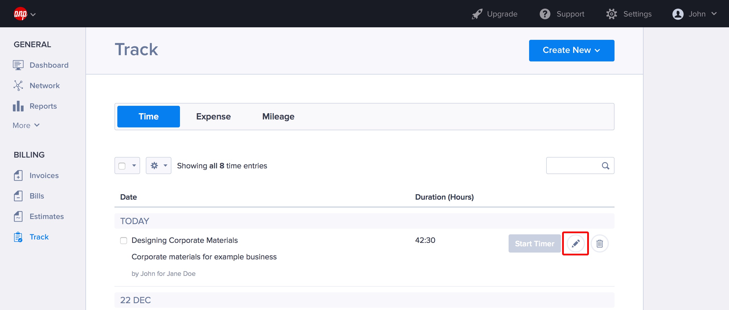
Task: Open Bills document icon in sidebar
Action: point(18,196)
